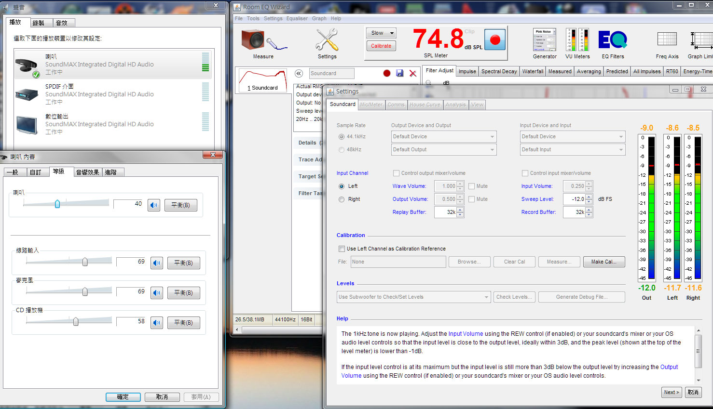Click the Make Cal... button
The image size is (713, 409).
(x=603, y=262)
